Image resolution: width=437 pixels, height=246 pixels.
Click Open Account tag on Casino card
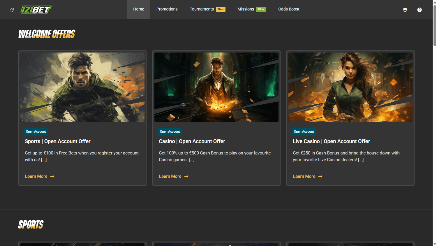click(170, 132)
